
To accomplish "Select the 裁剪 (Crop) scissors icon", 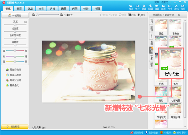I will (x=163, y=7).
